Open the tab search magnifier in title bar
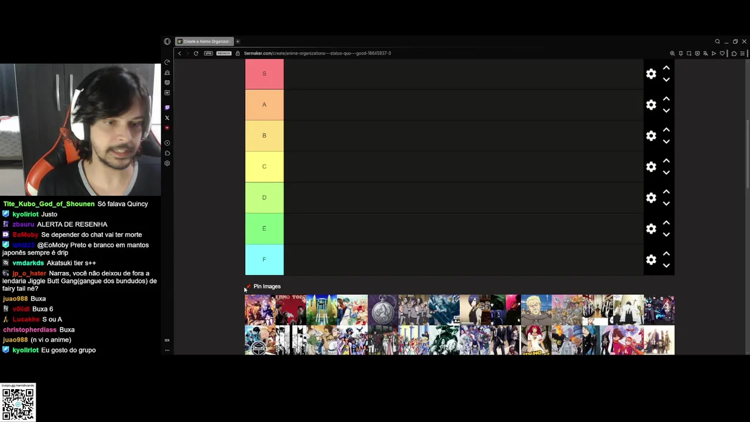This screenshot has width=750, height=422. click(x=717, y=42)
